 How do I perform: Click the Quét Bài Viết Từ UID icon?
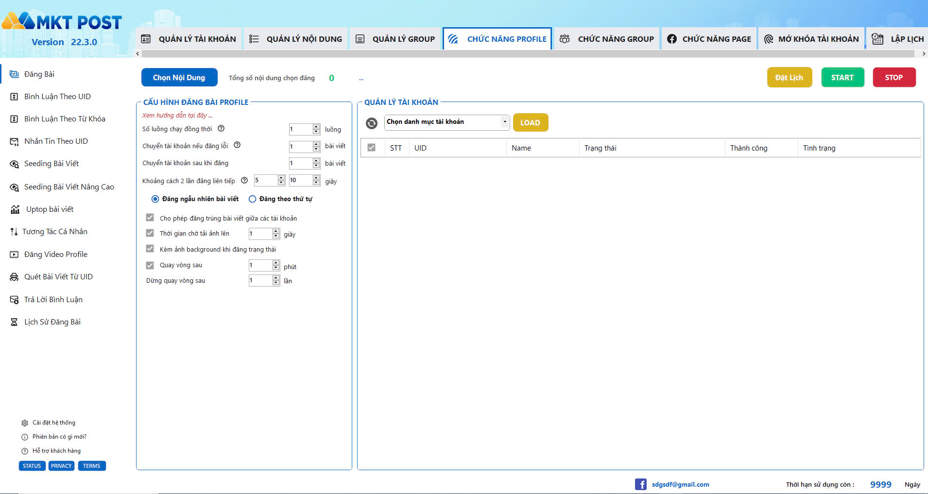click(x=14, y=277)
